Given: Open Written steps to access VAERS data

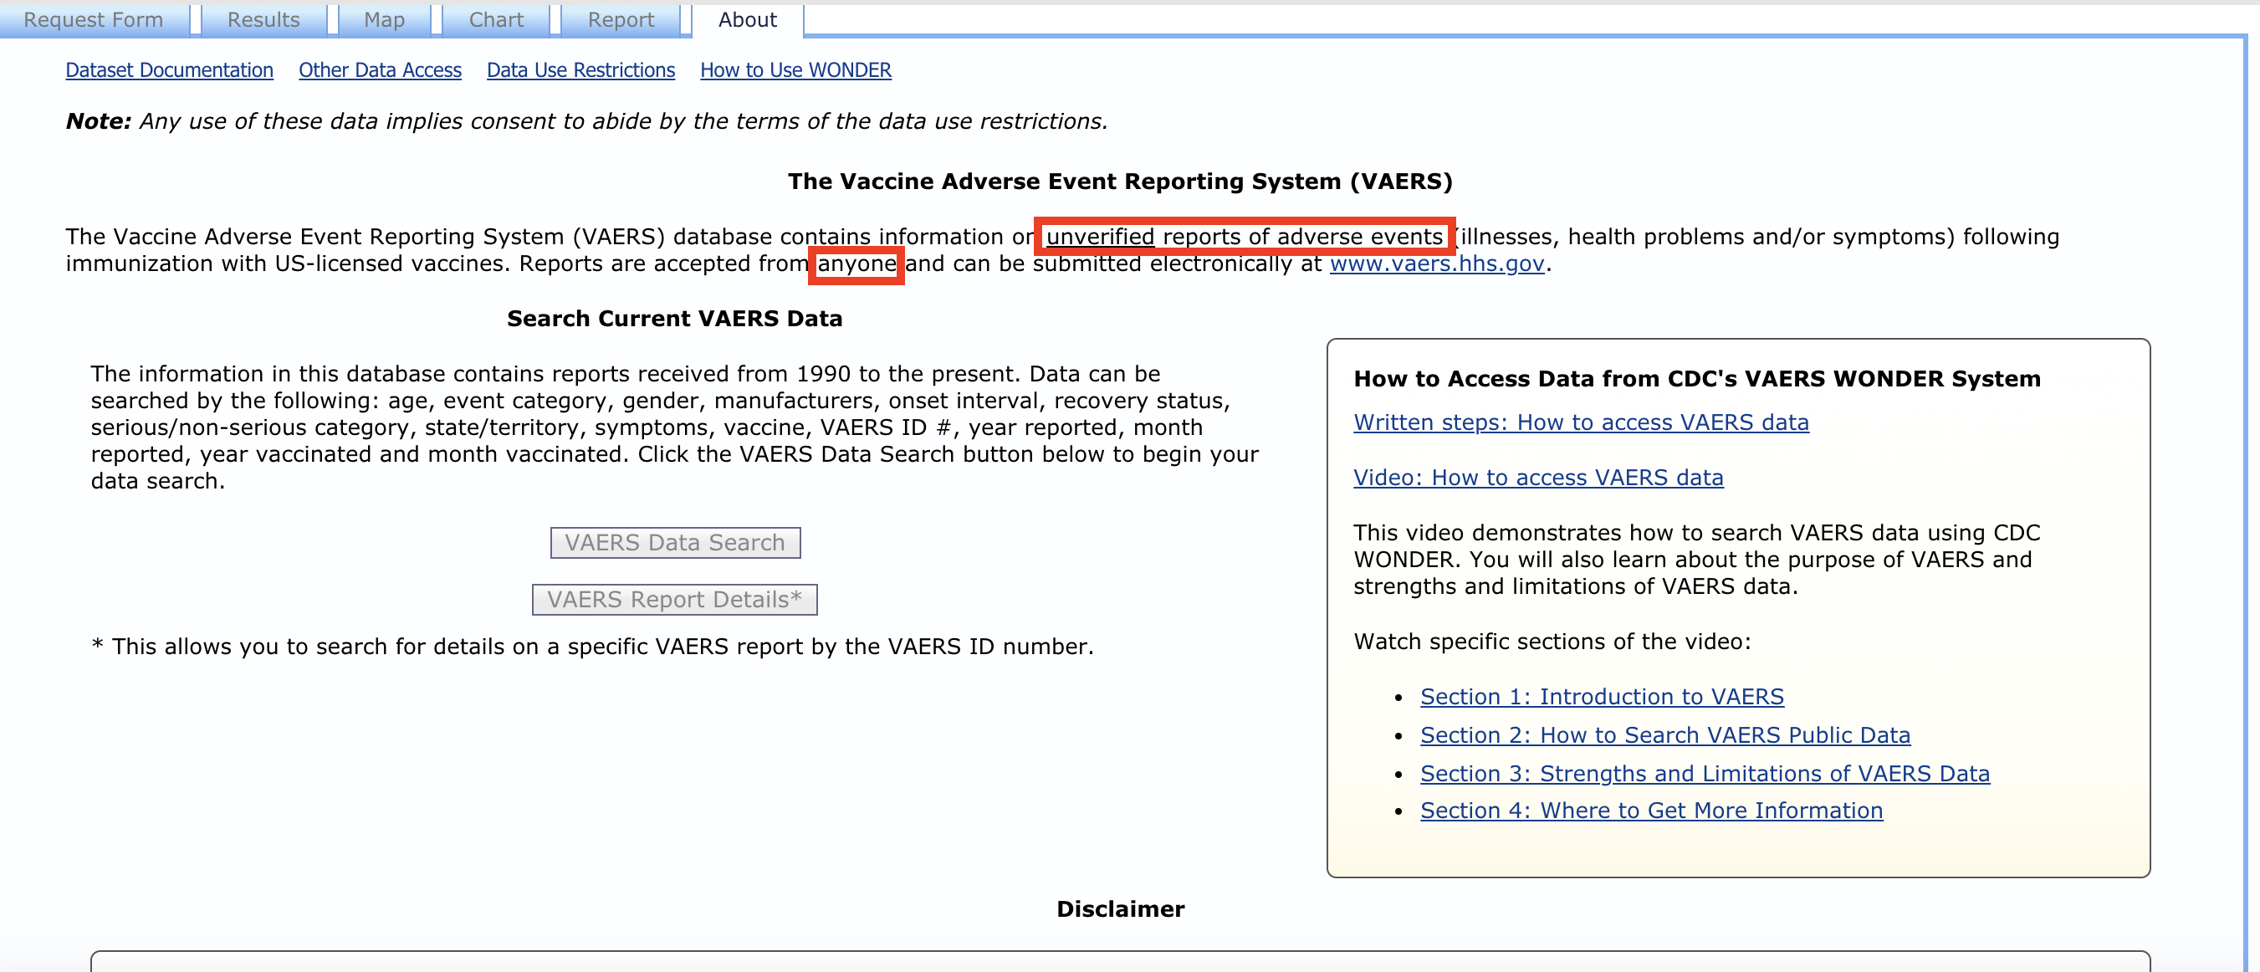Looking at the screenshot, I should [x=1580, y=422].
